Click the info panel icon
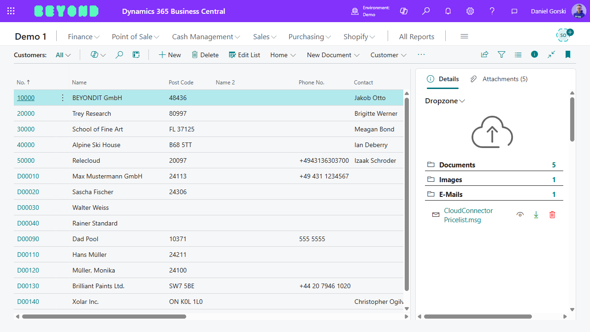 (534, 54)
